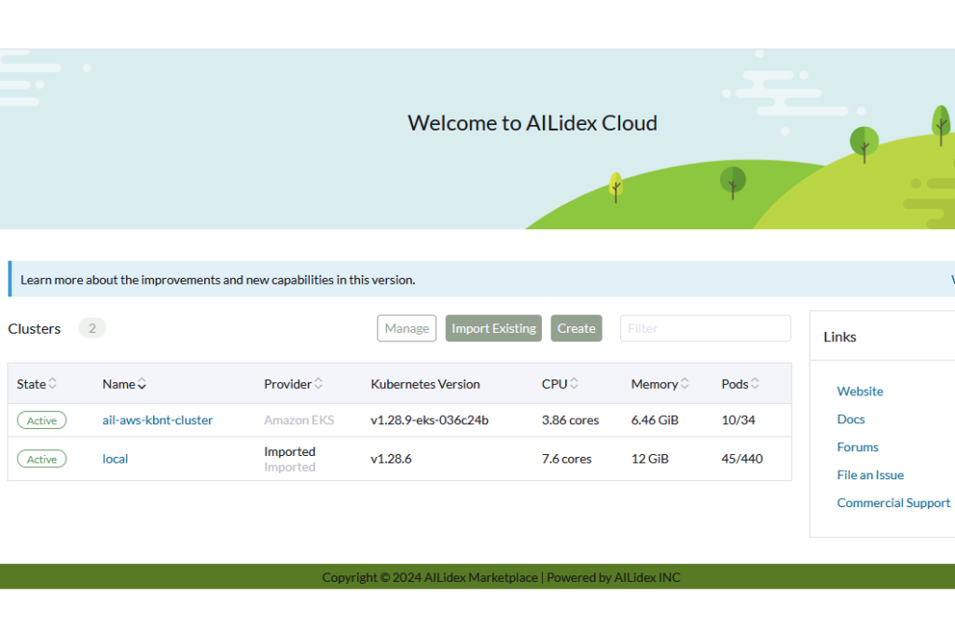Sort clusters by State column arrow
The image size is (955, 634).
pos(52,384)
